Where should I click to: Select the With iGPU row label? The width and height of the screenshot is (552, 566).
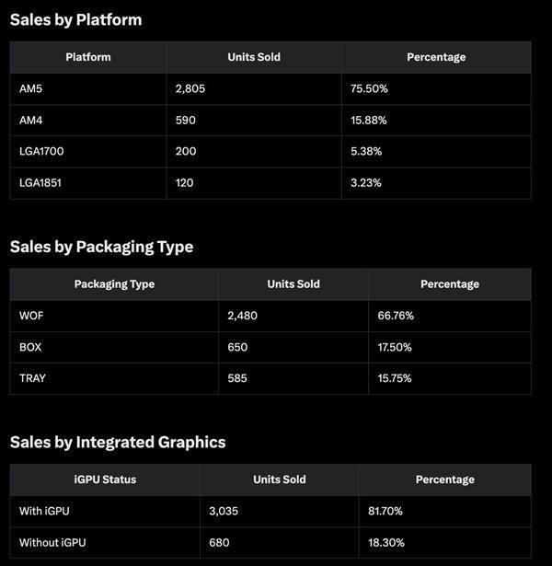pos(44,511)
